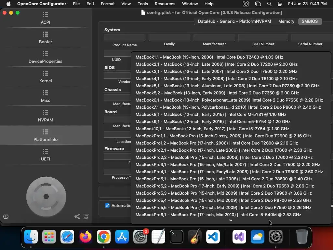Go to the Kernel section

tap(46, 77)
